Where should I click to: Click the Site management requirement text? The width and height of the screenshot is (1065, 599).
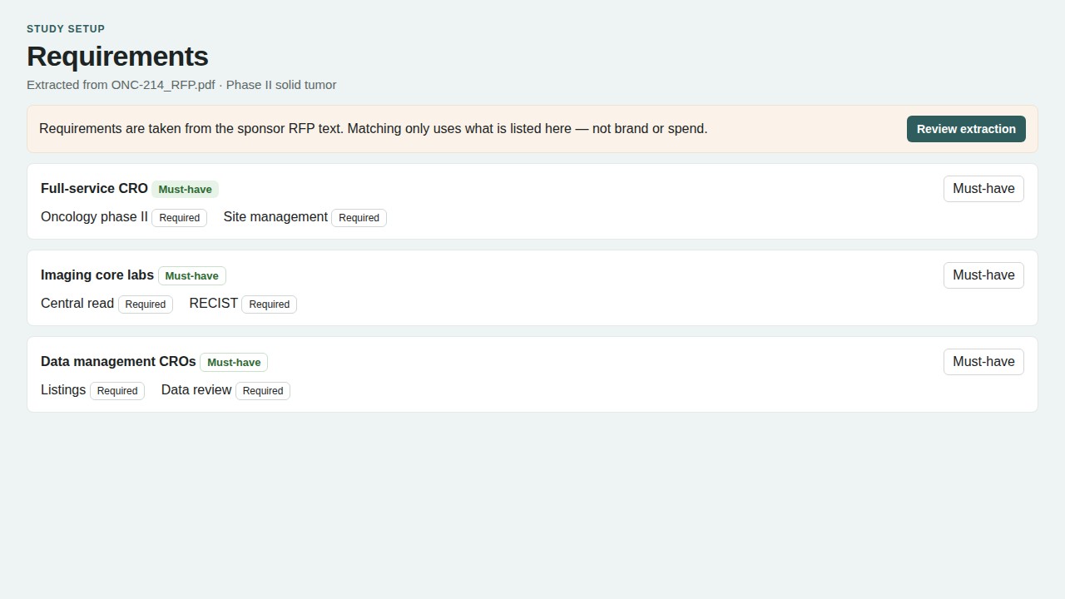point(275,217)
